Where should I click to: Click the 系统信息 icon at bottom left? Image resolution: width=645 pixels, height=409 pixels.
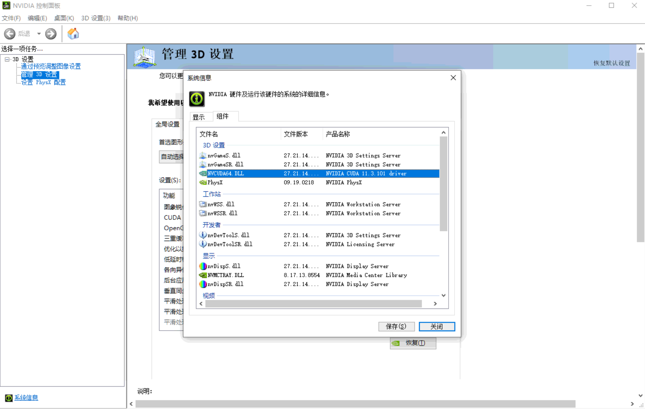tap(9, 398)
